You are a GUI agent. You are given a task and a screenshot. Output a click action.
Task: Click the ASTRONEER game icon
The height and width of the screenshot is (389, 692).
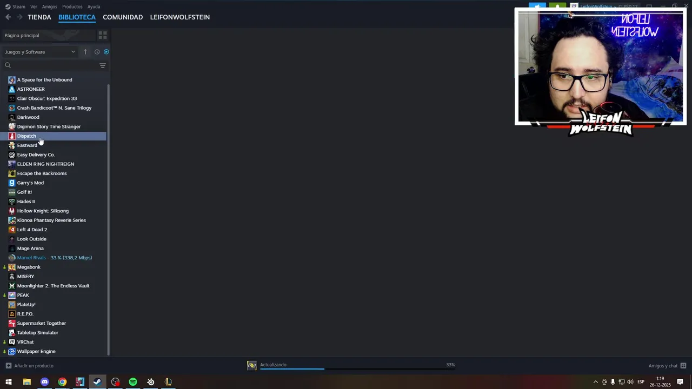pos(12,89)
